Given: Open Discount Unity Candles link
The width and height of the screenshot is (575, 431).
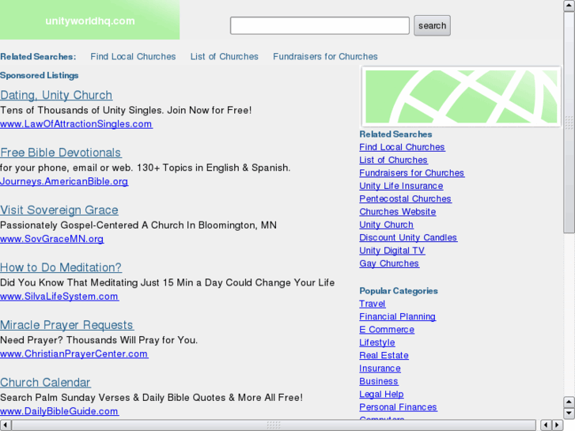Looking at the screenshot, I should point(408,238).
